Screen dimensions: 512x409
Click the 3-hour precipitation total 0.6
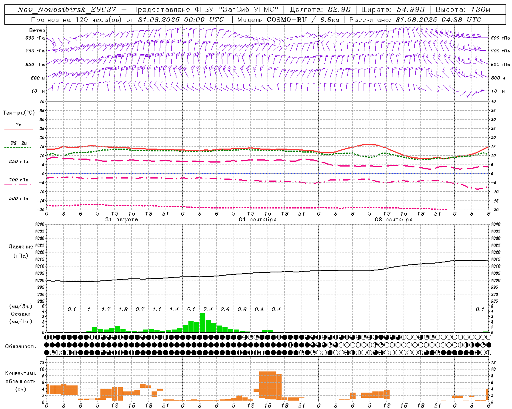[x=242, y=309]
